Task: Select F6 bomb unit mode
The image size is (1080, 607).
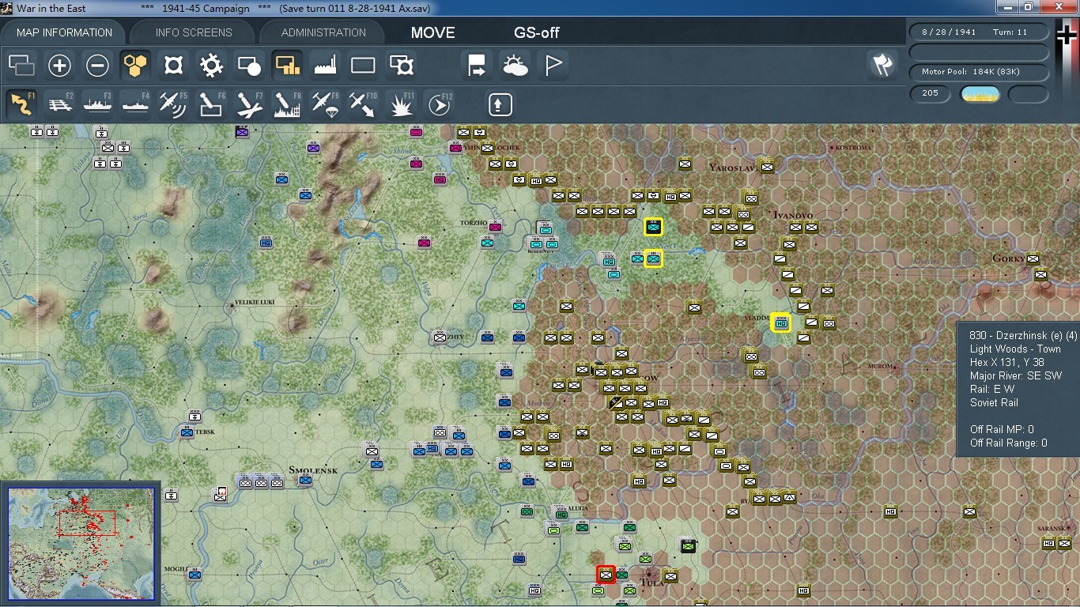Action: point(212,104)
